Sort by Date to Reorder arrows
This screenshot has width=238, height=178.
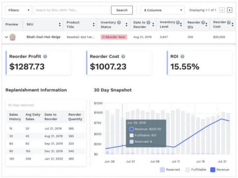pos(153,25)
